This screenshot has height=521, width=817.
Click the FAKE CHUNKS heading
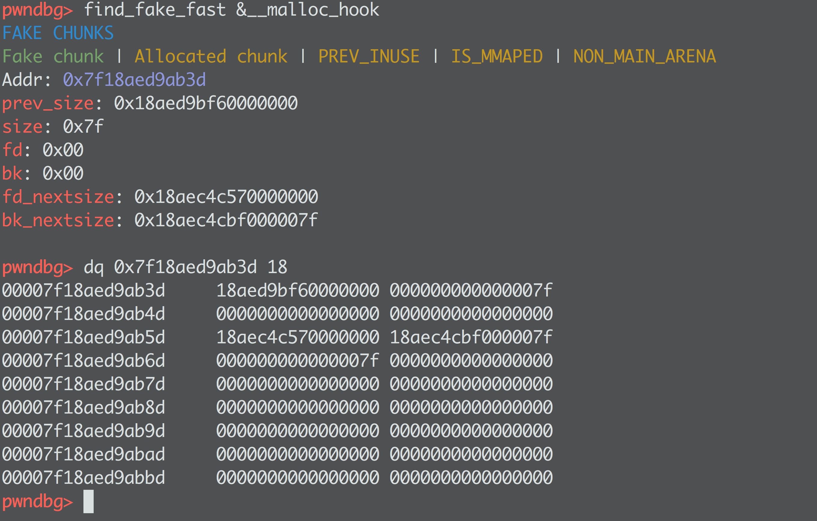coord(58,33)
